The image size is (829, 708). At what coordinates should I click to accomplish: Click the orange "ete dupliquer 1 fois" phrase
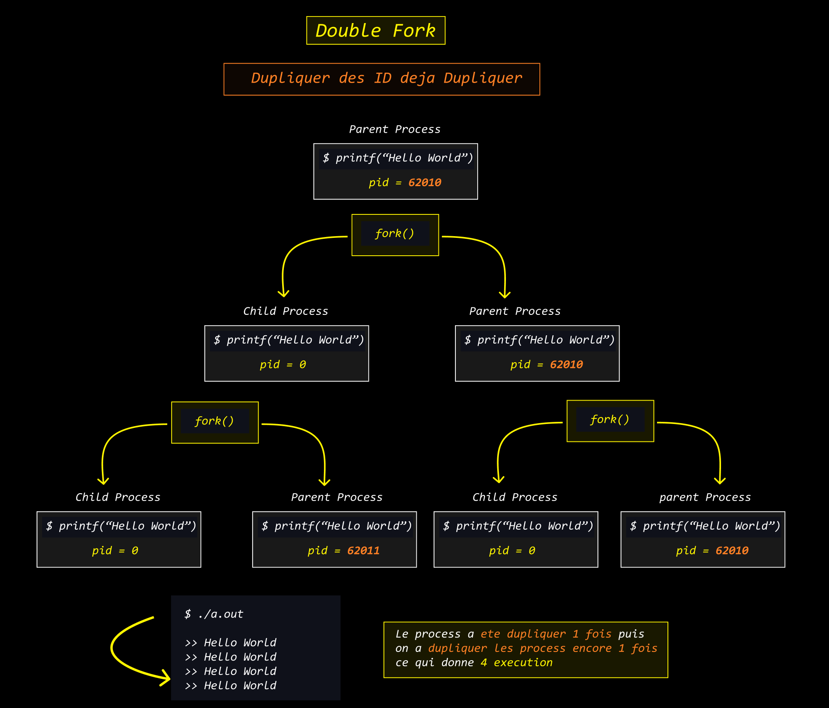546,634
